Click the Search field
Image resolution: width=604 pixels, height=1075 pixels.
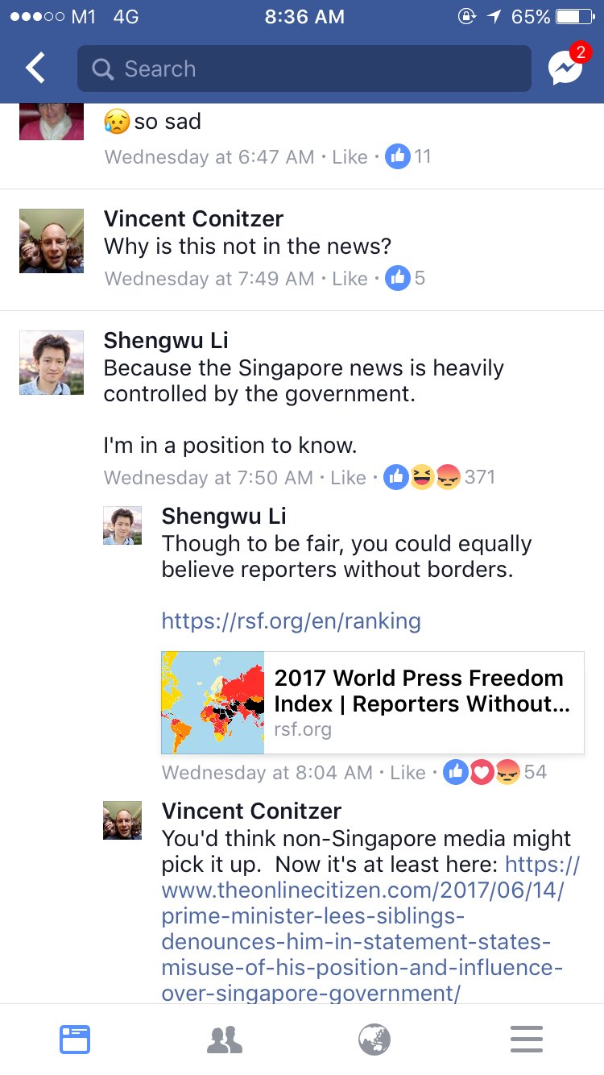(304, 68)
